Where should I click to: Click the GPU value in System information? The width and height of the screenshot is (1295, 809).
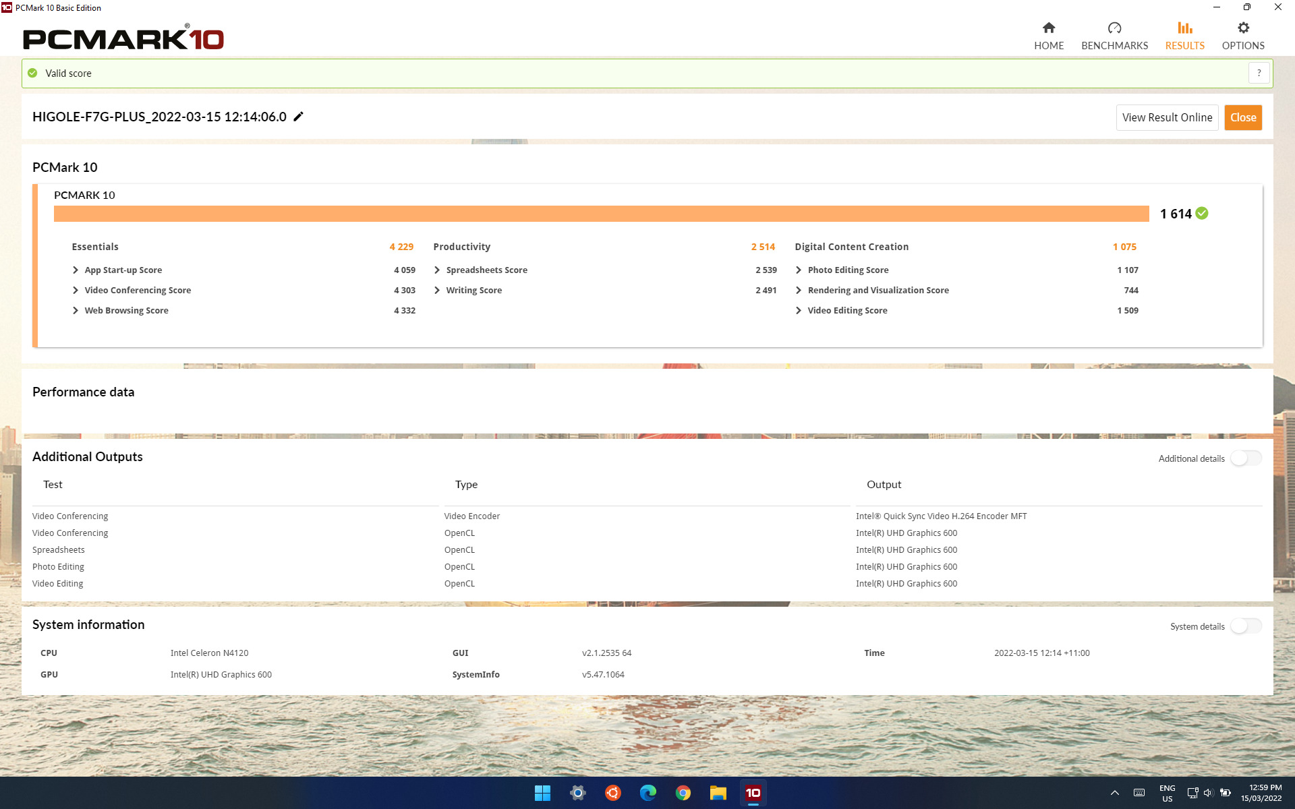(221, 674)
